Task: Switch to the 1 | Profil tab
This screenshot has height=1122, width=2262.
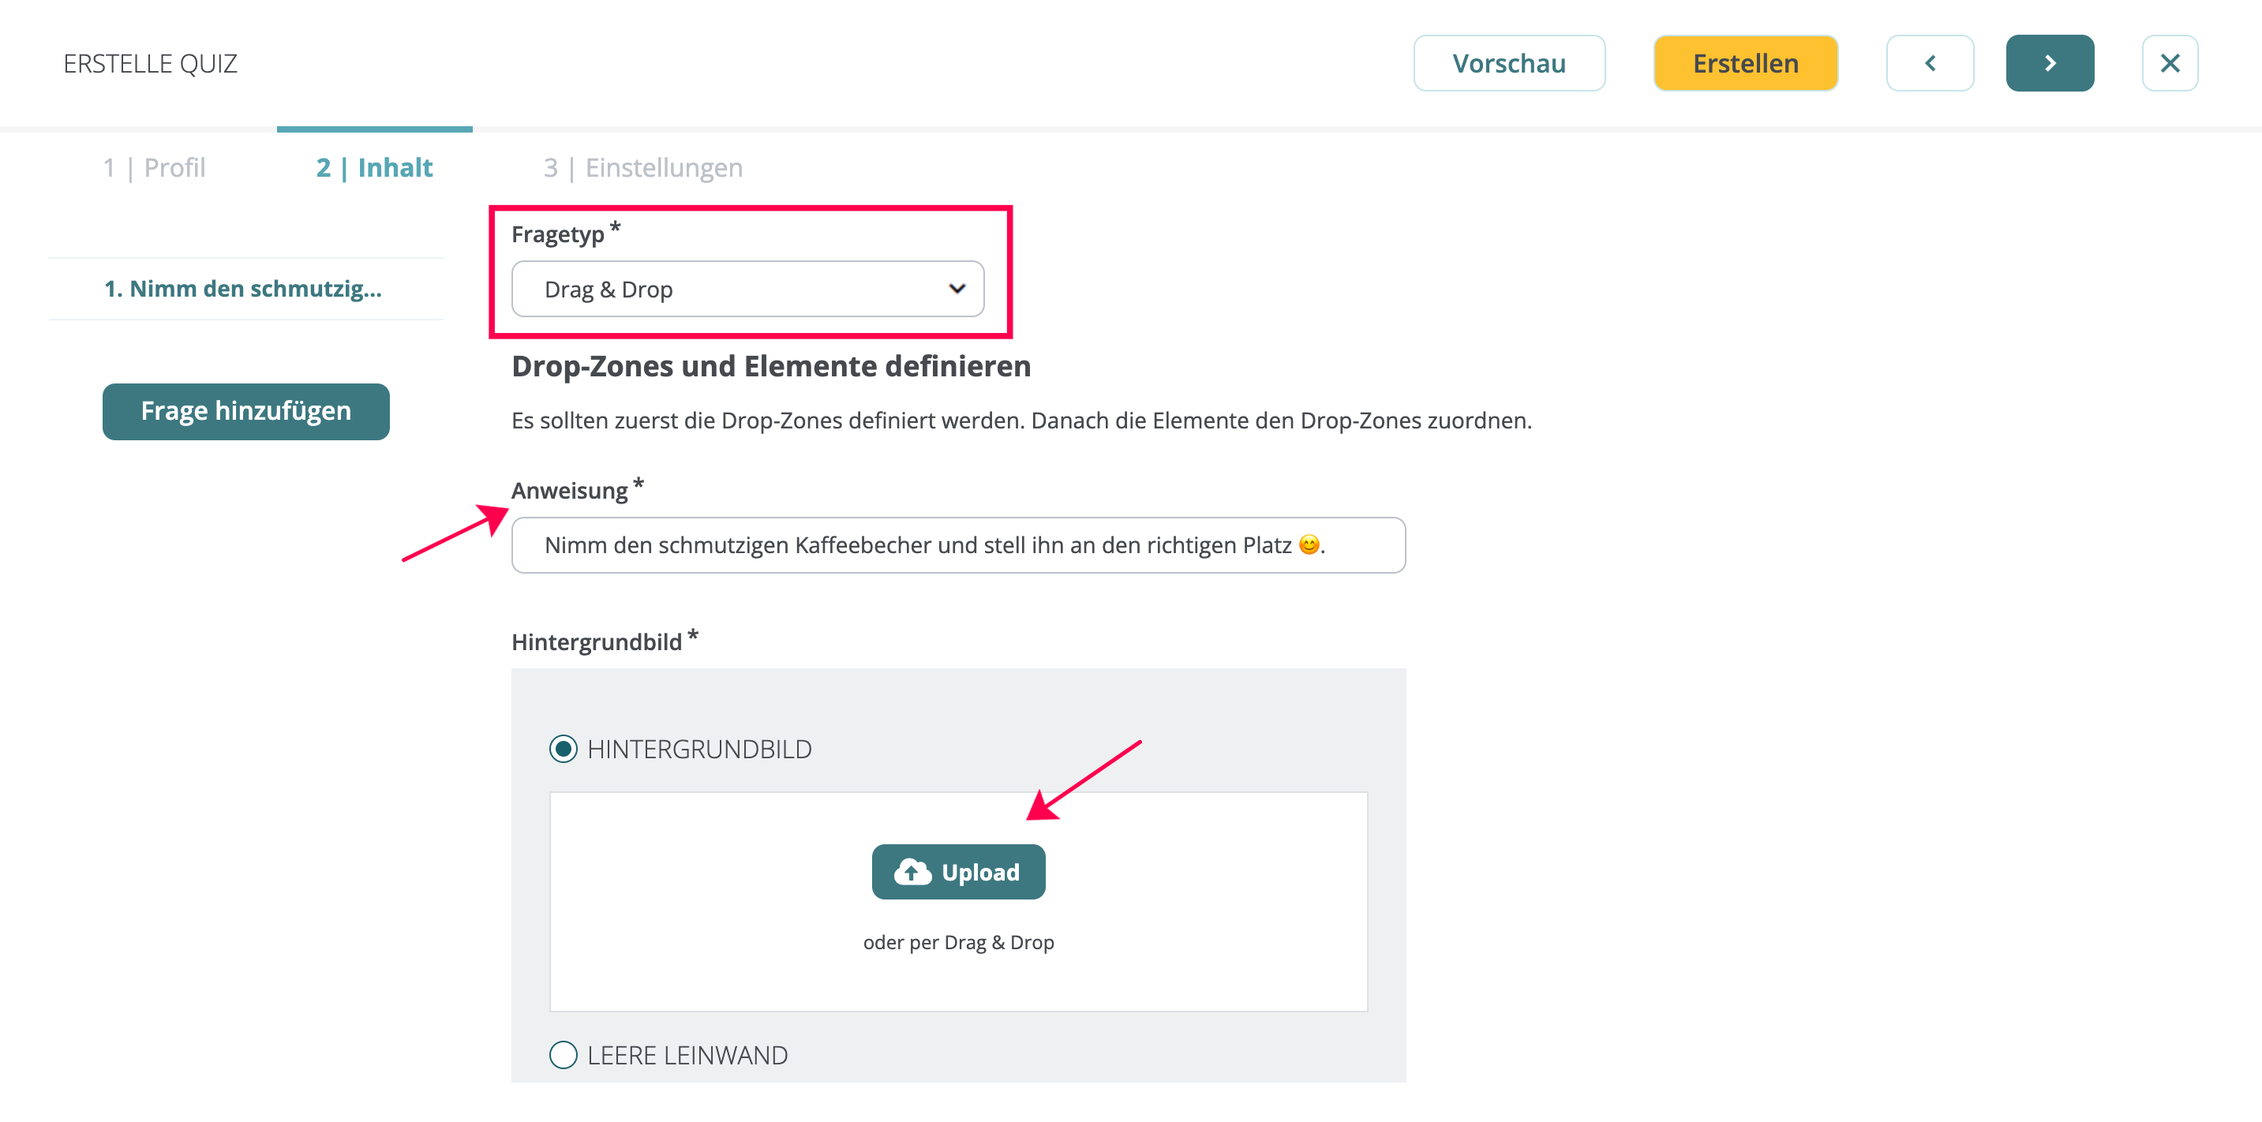Action: click(154, 166)
